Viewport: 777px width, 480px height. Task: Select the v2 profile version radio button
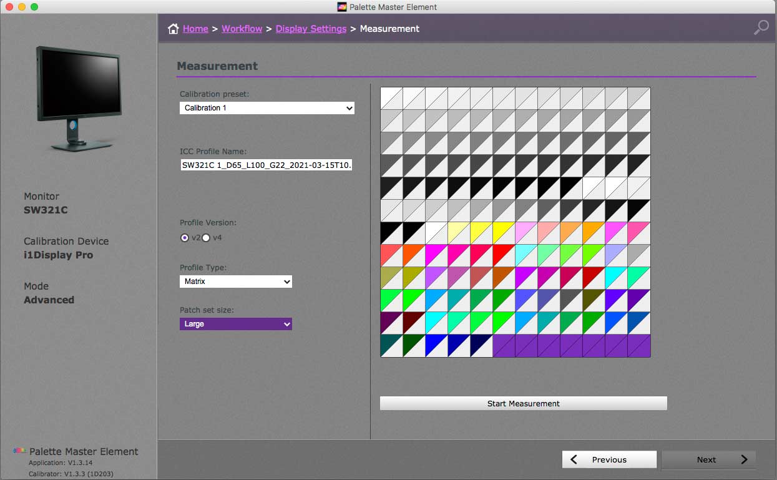point(185,238)
